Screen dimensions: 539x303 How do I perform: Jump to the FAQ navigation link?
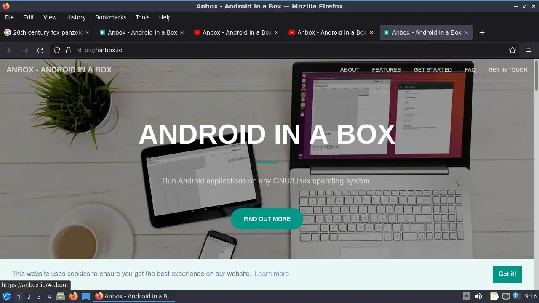(470, 70)
